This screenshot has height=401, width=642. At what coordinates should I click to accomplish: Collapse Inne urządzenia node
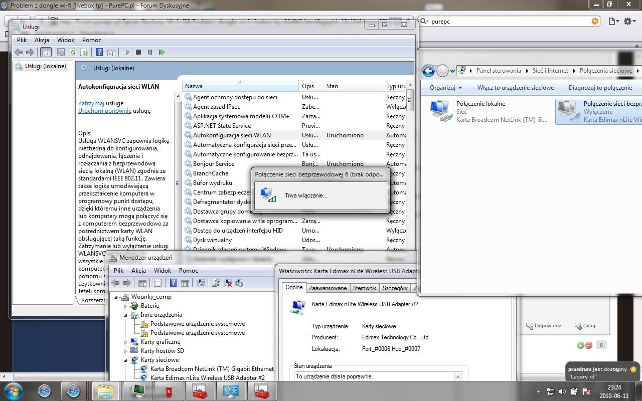(126, 315)
